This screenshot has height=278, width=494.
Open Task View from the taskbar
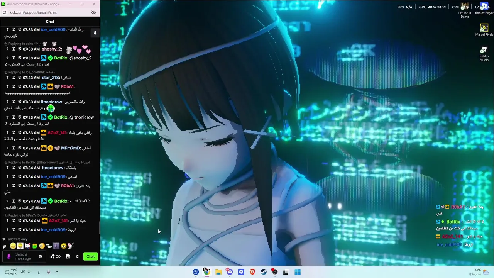[286, 272]
